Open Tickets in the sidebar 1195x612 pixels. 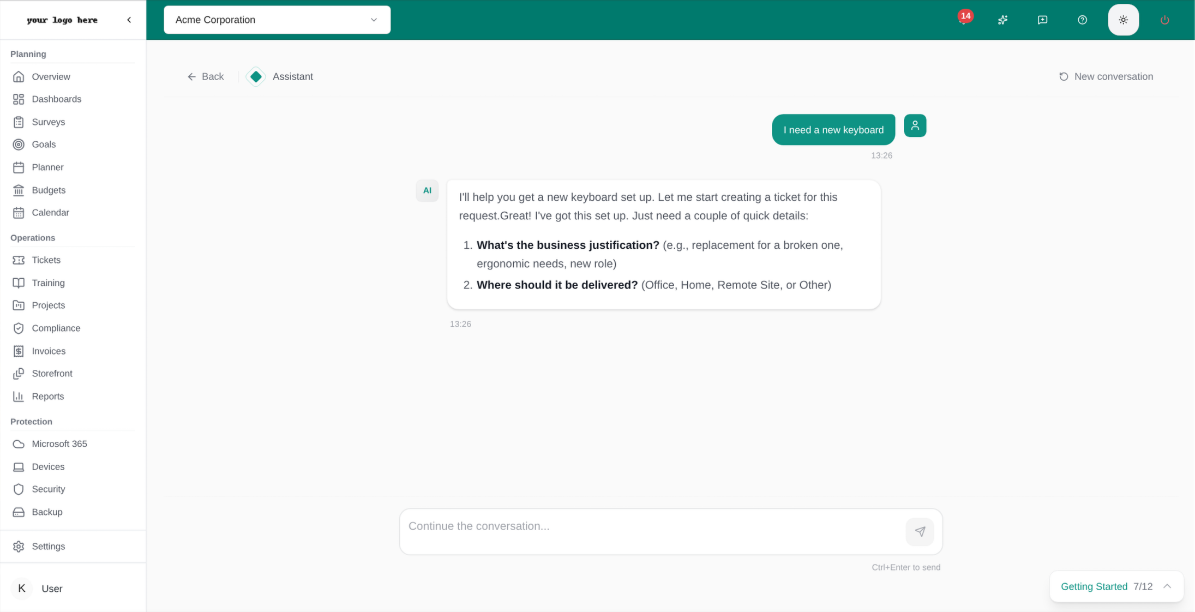[46, 260]
